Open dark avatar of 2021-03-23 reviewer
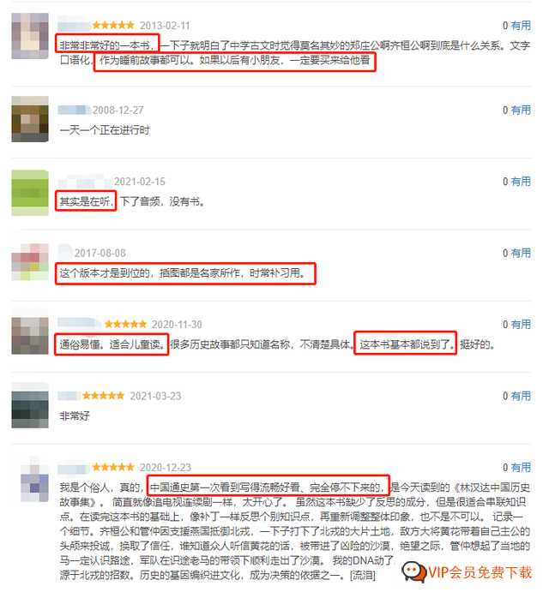The height and width of the screenshot is (598, 549). click(30, 405)
